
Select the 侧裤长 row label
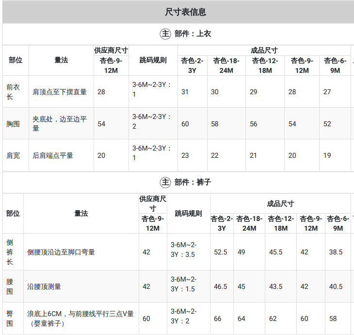(x=10, y=252)
